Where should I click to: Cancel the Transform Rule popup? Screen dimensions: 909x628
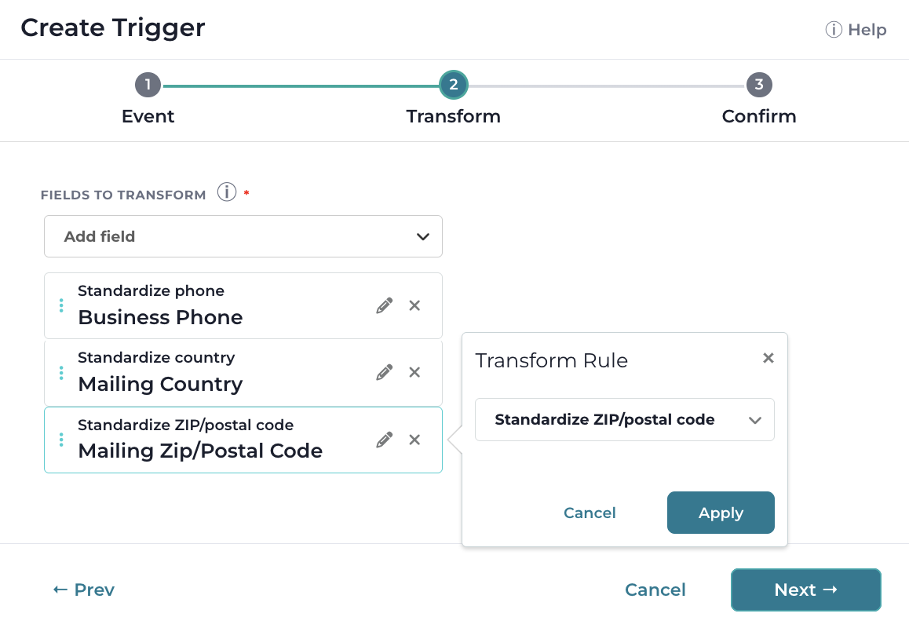pos(590,513)
